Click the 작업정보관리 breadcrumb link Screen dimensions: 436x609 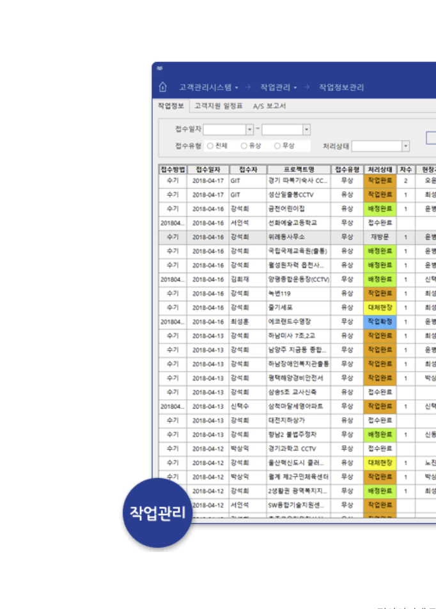coord(341,87)
